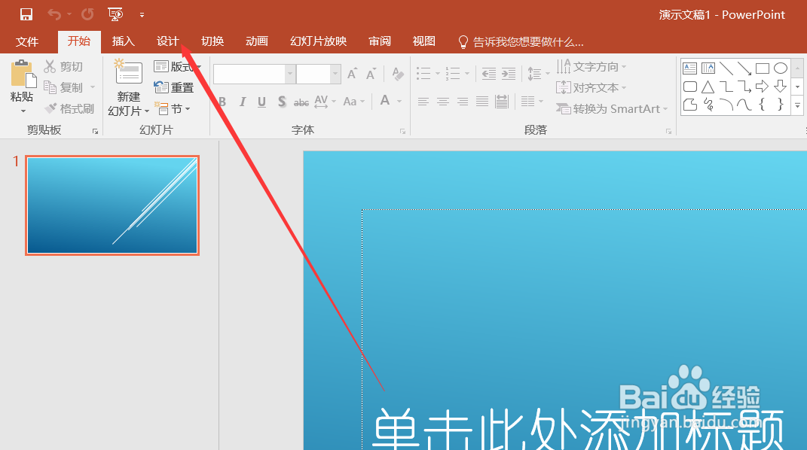Open the 段落 paragraph dialog launcher
The image size is (807, 450).
point(668,132)
